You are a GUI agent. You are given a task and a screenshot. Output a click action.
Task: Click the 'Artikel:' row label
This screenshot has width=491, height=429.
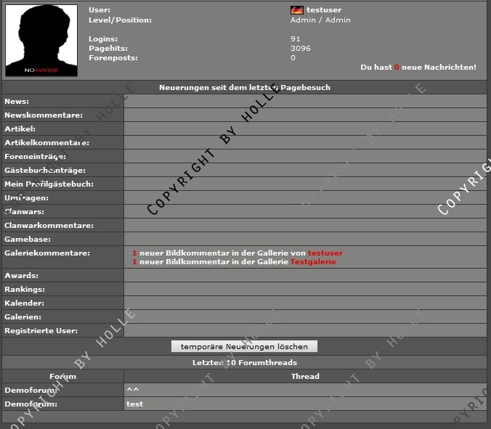coord(20,129)
